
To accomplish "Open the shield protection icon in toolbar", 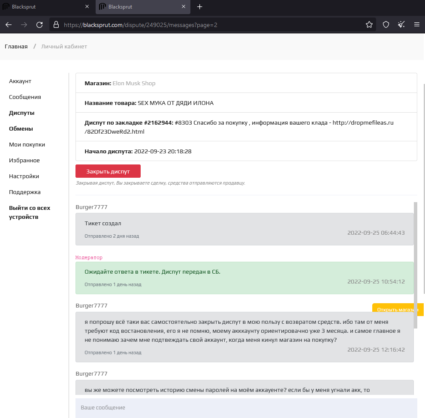I will tap(386, 25).
